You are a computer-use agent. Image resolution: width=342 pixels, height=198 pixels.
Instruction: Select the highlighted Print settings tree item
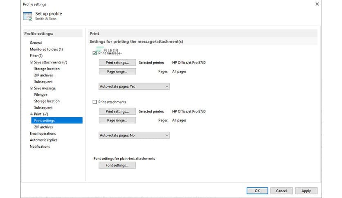point(57,120)
